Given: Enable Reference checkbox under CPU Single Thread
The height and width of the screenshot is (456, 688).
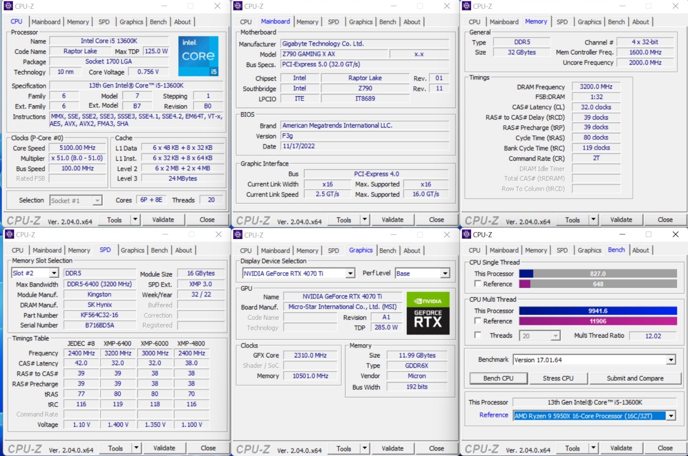Looking at the screenshot, I should 477,284.
